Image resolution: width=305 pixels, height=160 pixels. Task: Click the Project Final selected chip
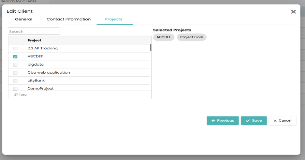tap(192, 37)
